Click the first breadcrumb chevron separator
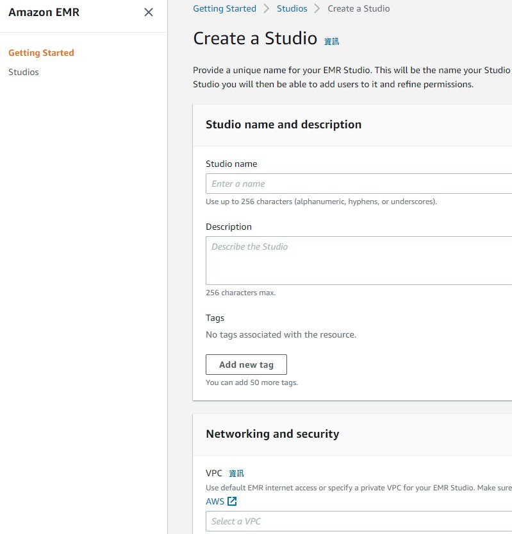512x534 pixels. click(x=267, y=8)
